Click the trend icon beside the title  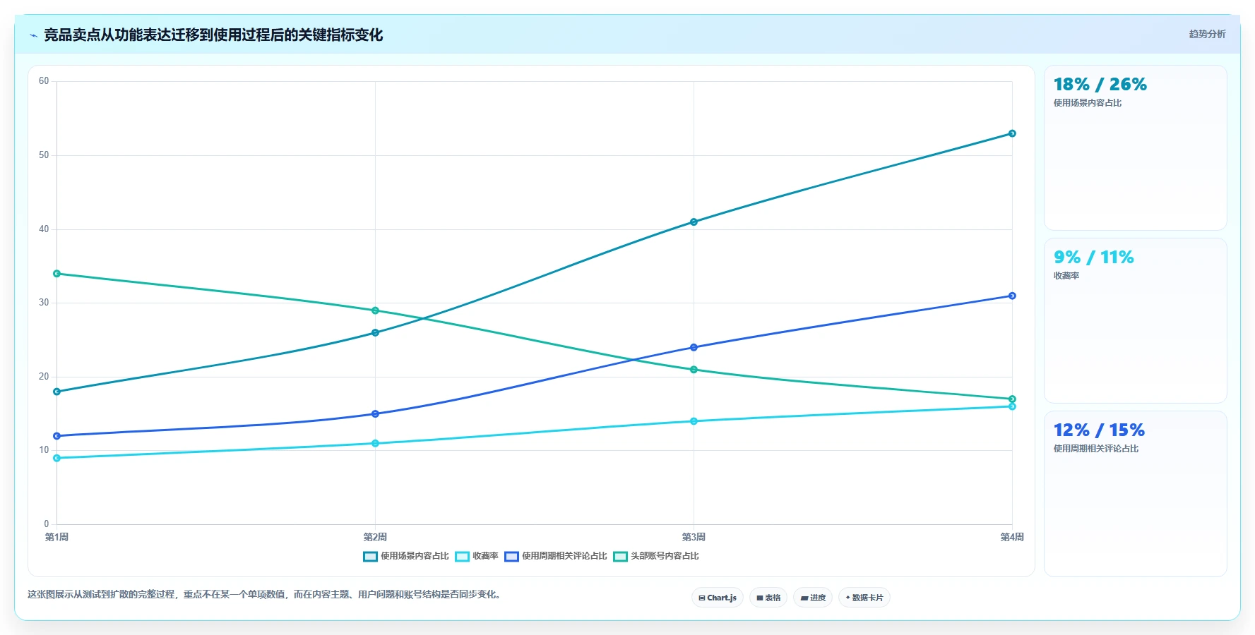[33, 35]
